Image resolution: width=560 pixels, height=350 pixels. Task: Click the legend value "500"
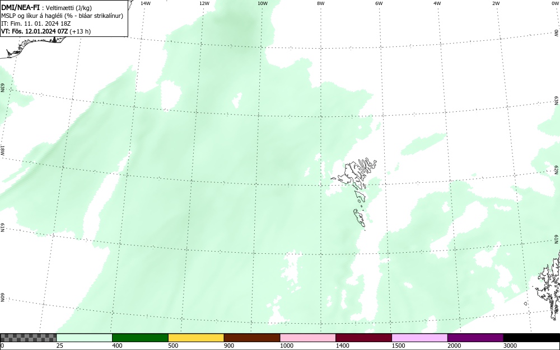pos(173,346)
